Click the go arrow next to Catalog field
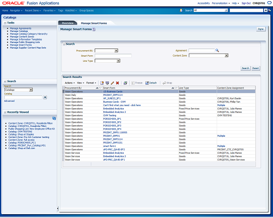Viewport: 273px width, 218px height. point(45,97)
